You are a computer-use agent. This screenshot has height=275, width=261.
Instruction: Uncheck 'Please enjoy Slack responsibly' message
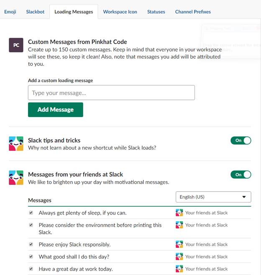point(31,244)
